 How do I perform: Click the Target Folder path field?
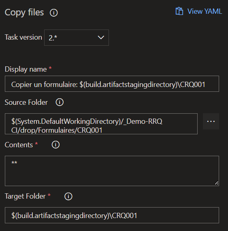point(112,215)
